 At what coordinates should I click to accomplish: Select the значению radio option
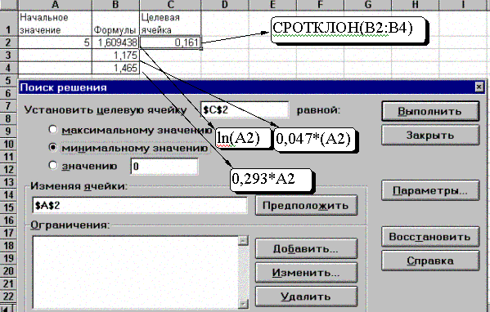(x=53, y=166)
